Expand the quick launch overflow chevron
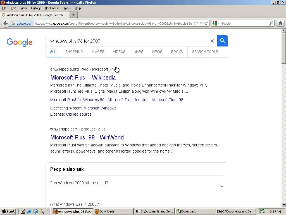 [x=48, y=211]
